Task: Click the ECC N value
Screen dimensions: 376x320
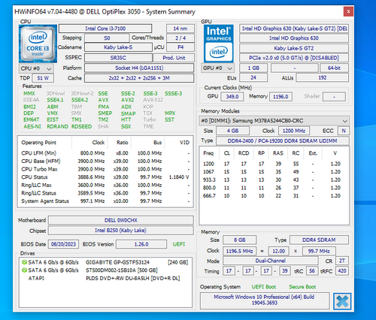Action: (x=344, y=131)
